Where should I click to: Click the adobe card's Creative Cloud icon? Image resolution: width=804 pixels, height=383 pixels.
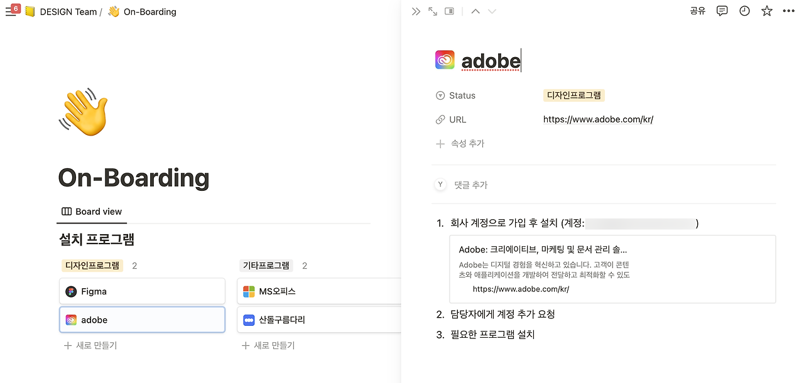coord(71,320)
